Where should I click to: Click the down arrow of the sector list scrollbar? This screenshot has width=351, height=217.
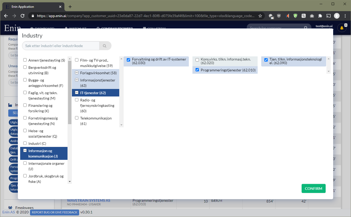70,182
